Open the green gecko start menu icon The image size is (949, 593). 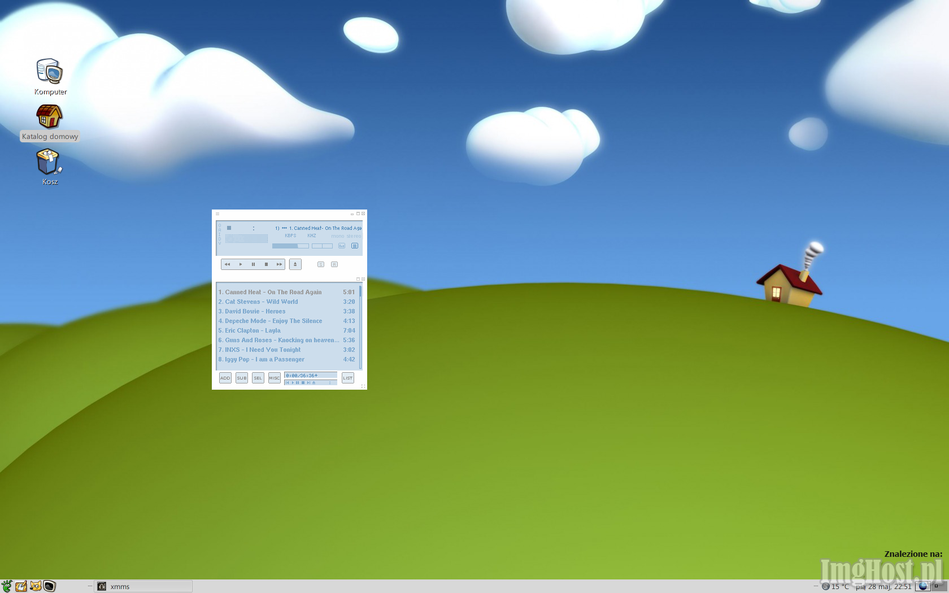click(6, 586)
